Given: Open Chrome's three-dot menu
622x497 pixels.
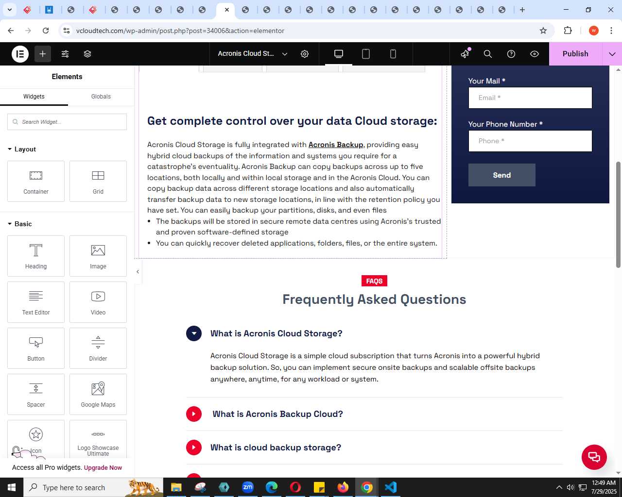Looking at the screenshot, I should tap(611, 31).
